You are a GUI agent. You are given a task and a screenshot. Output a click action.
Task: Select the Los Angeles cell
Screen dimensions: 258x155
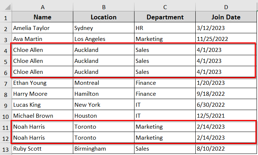[x=103, y=39]
